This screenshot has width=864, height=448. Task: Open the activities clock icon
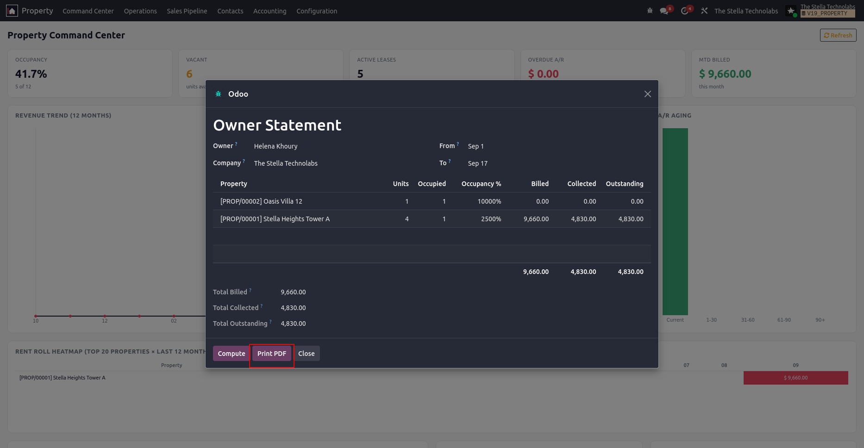[685, 11]
